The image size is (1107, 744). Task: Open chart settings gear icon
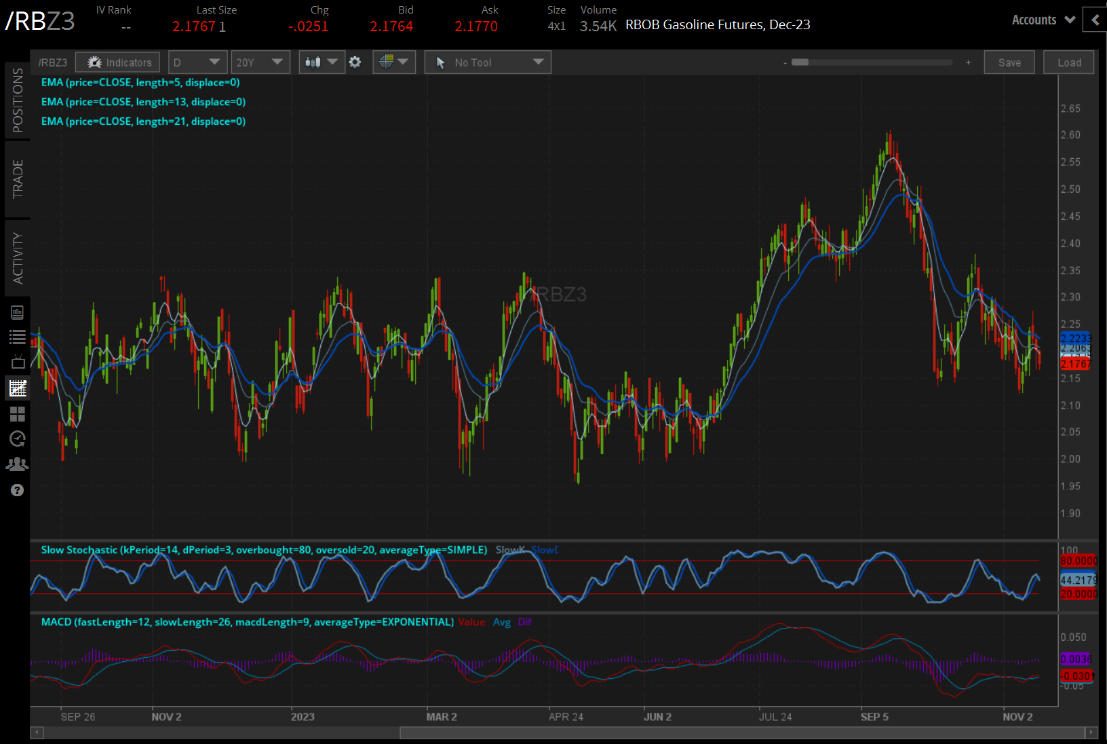tap(355, 62)
